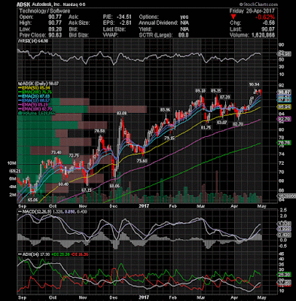
Task: Click the 83.07 low price label
Action: point(222,122)
